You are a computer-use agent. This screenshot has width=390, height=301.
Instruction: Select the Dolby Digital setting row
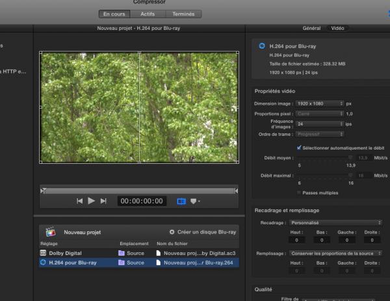139,253
